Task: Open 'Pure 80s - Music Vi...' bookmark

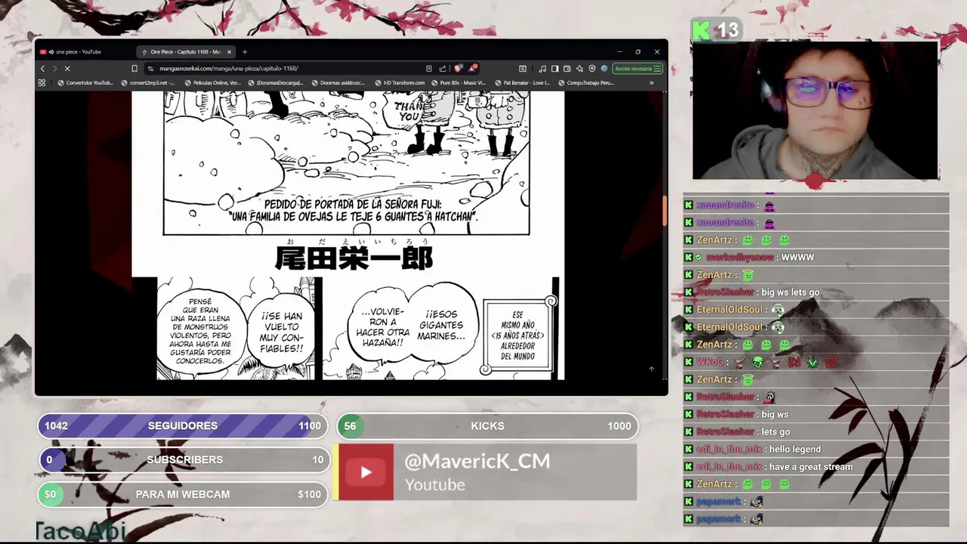Action: (459, 83)
